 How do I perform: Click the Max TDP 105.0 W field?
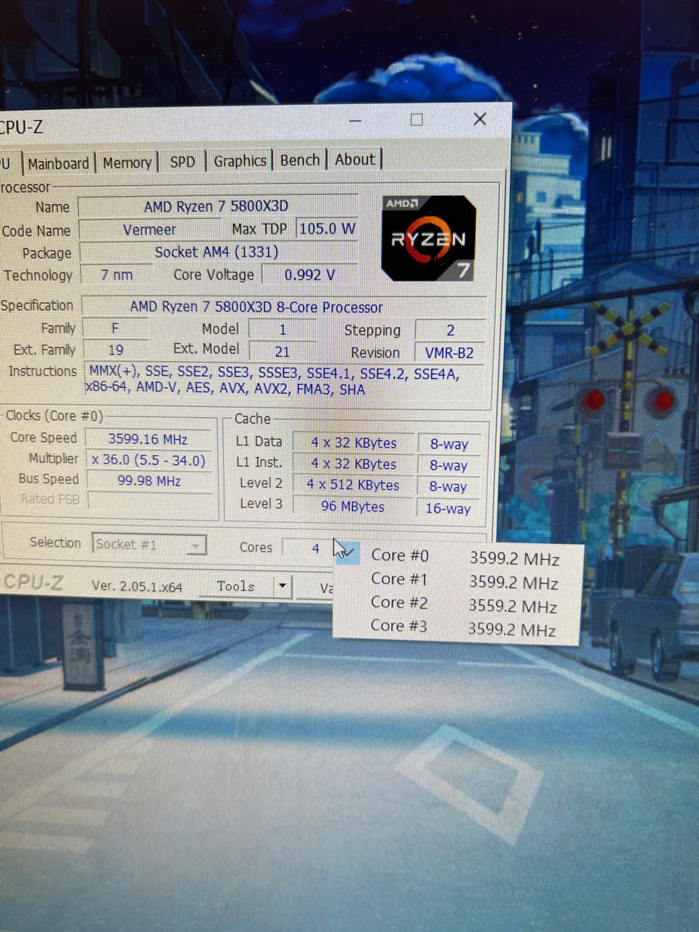click(x=327, y=228)
